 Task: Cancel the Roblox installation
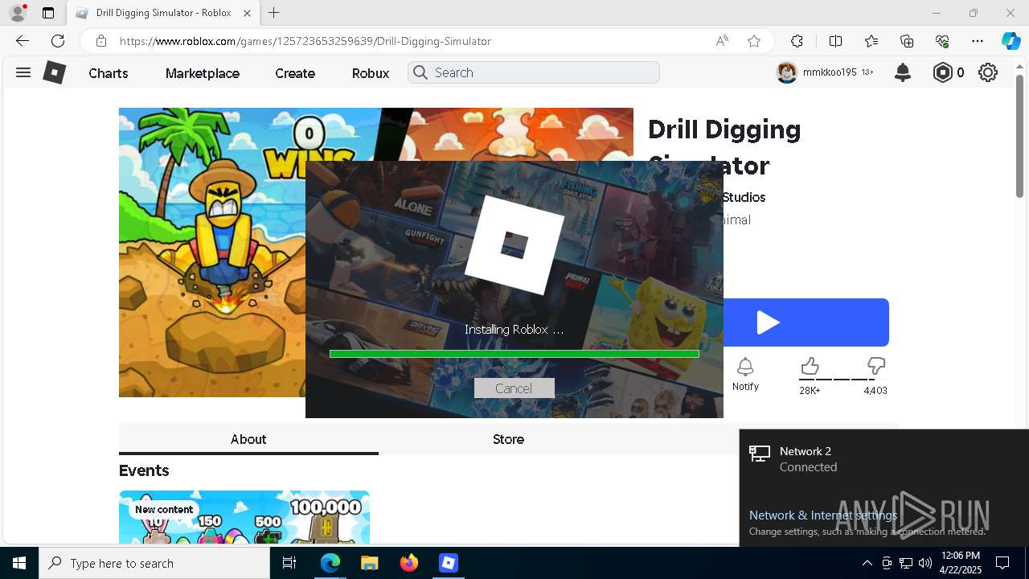point(514,388)
